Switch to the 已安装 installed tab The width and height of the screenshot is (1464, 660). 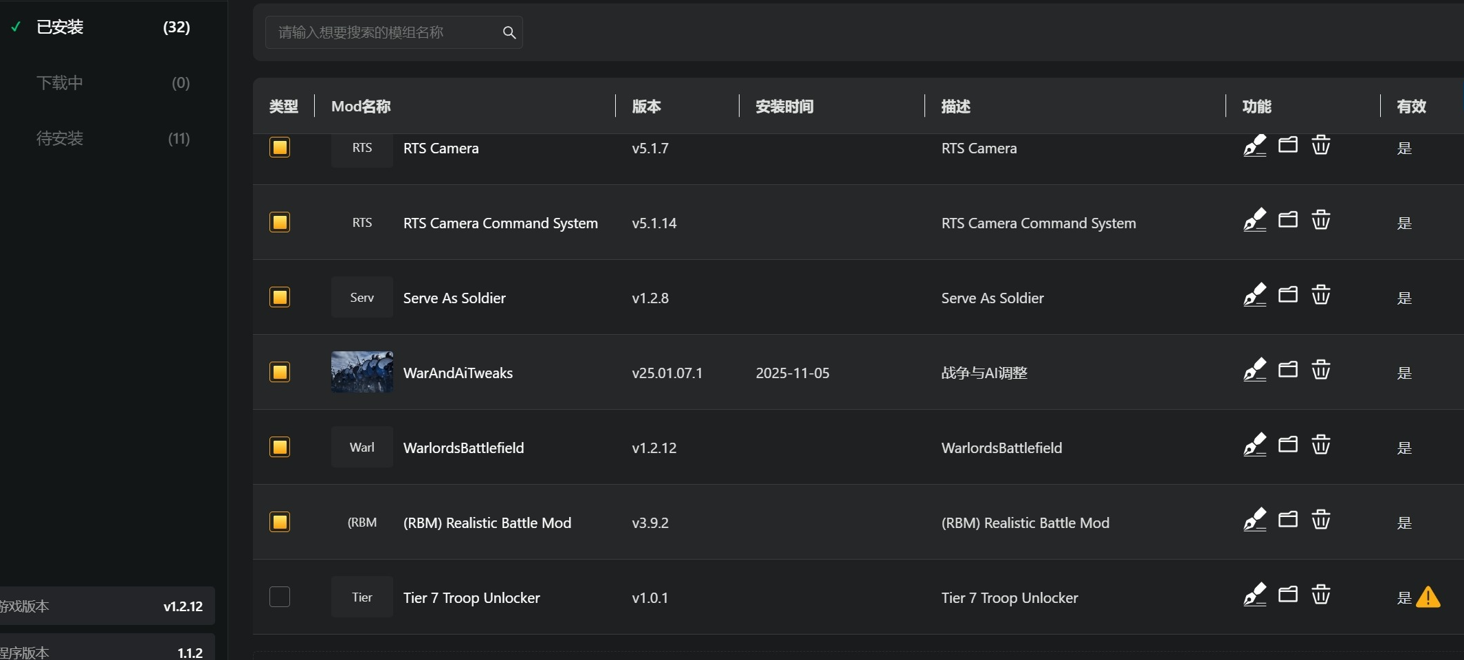pyautogui.click(x=60, y=27)
